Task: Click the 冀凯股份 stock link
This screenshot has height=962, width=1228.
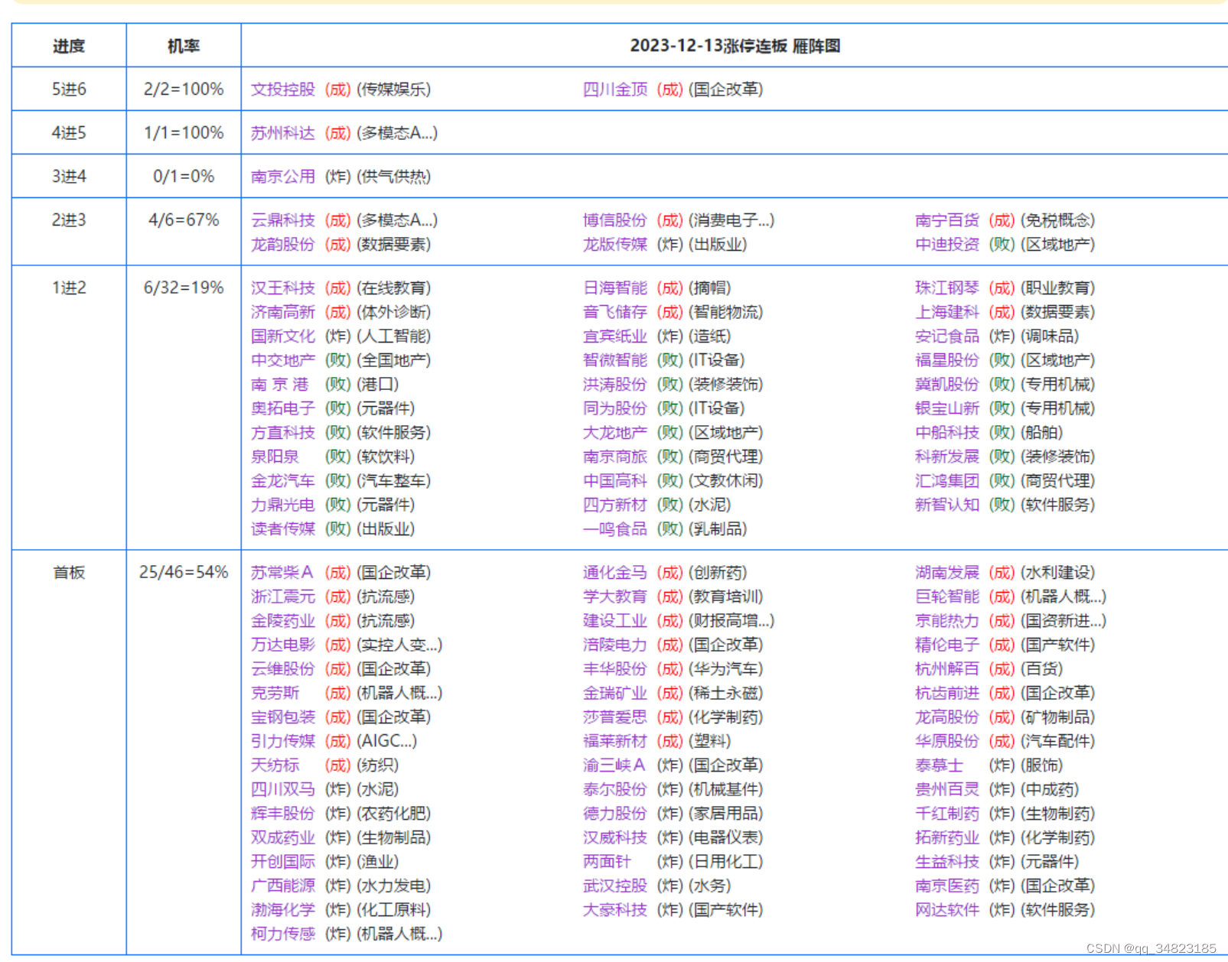Action: pos(947,385)
